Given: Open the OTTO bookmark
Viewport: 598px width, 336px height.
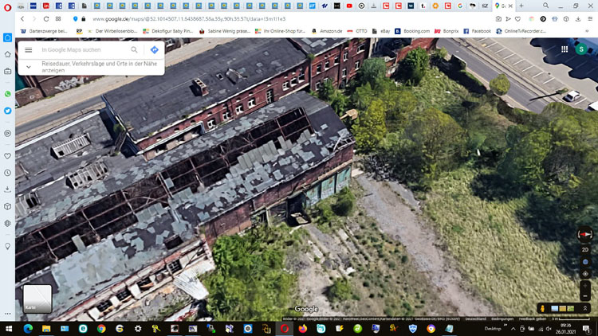Looking at the screenshot, I should [x=356, y=31].
